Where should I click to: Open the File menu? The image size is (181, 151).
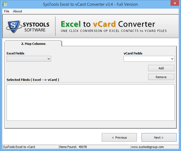[x=7, y=11]
